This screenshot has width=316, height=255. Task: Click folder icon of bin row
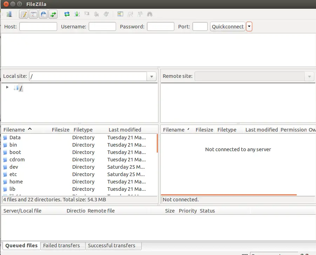click(x=5, y=145)
